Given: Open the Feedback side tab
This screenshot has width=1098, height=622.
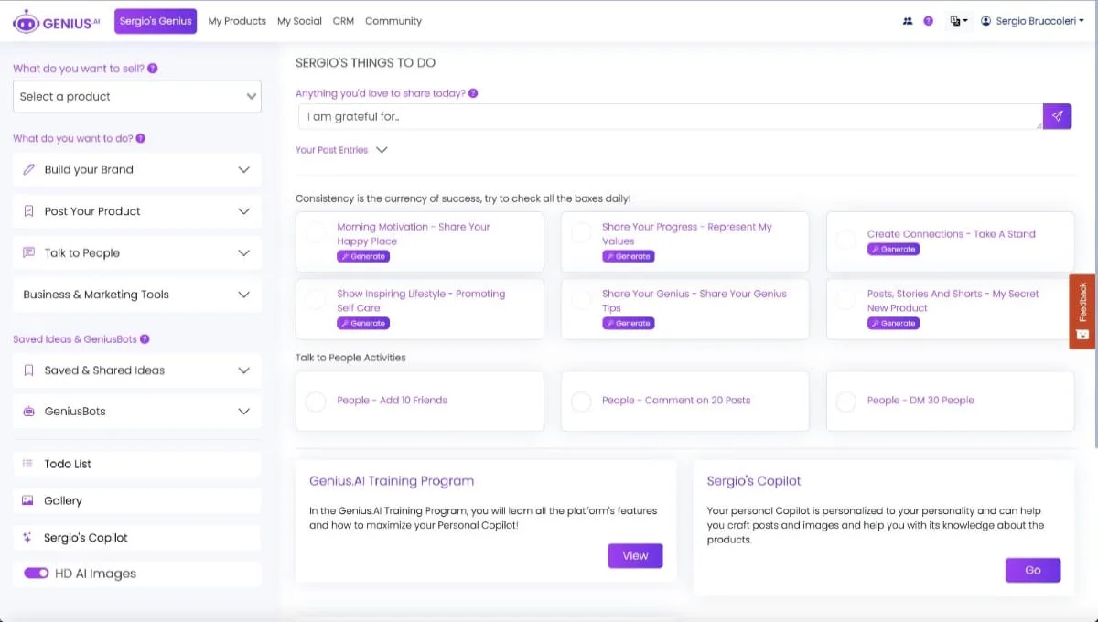Looking at the screenshot, I should (x=1082, y=311).
